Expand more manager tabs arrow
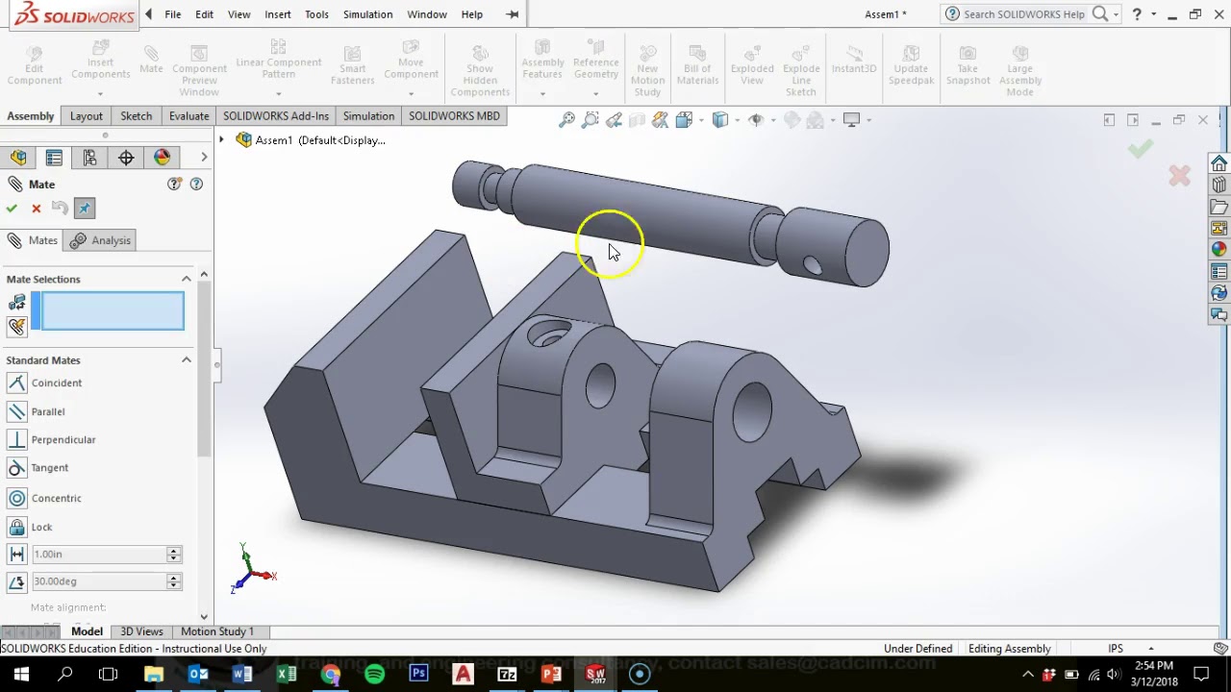1231x692 pixels. (204, 157)
